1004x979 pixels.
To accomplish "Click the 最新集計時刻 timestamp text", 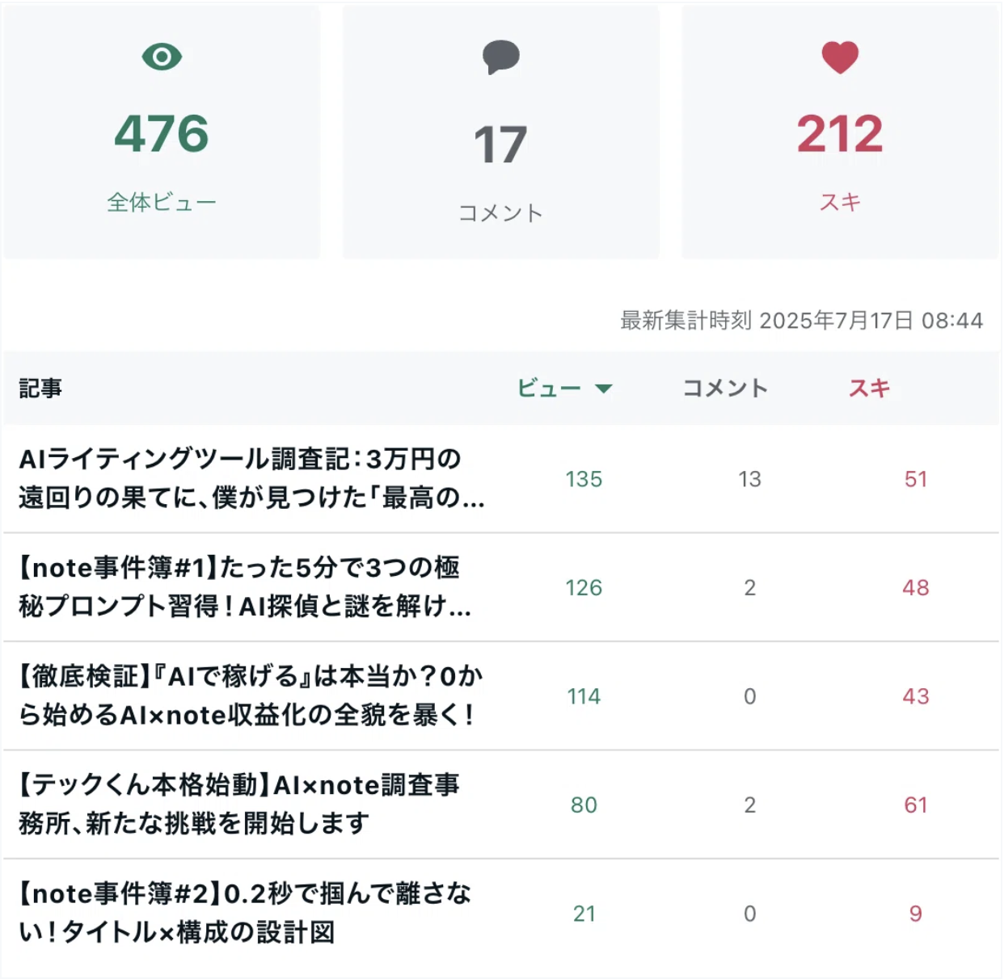I will [801, 321].
